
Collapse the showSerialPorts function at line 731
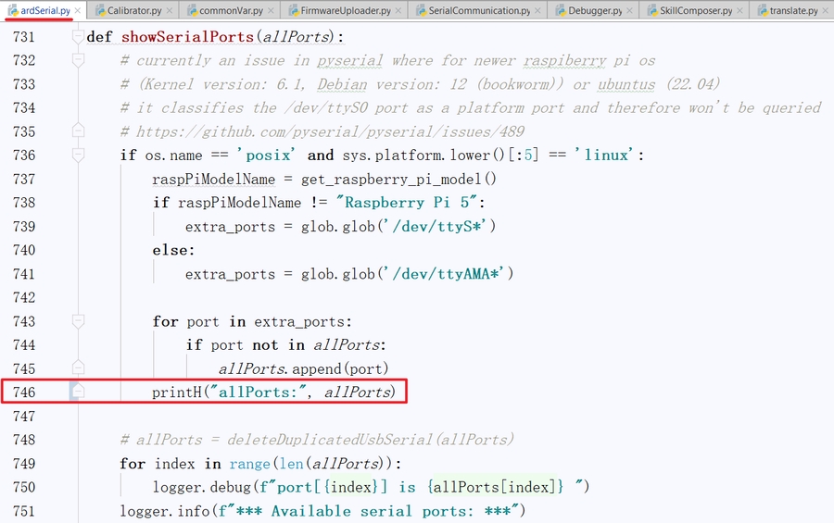[78, 38]
